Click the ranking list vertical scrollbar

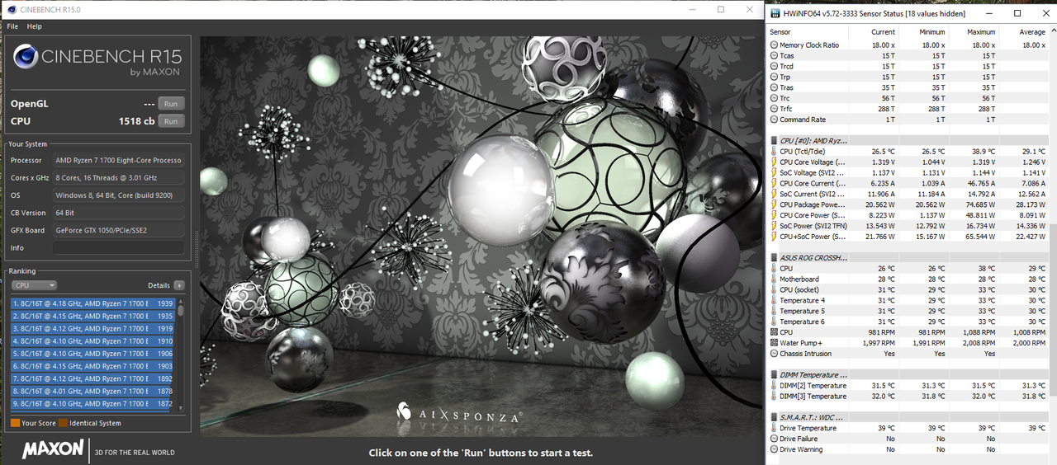pos(181,355)
